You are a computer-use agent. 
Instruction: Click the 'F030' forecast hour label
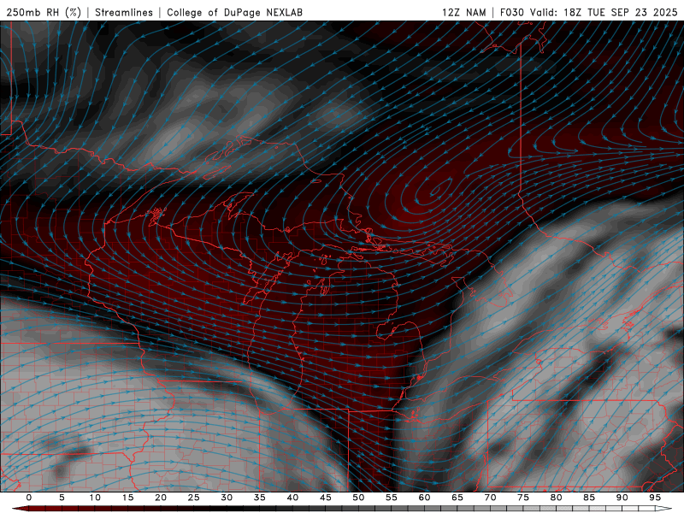click(511, 12)
